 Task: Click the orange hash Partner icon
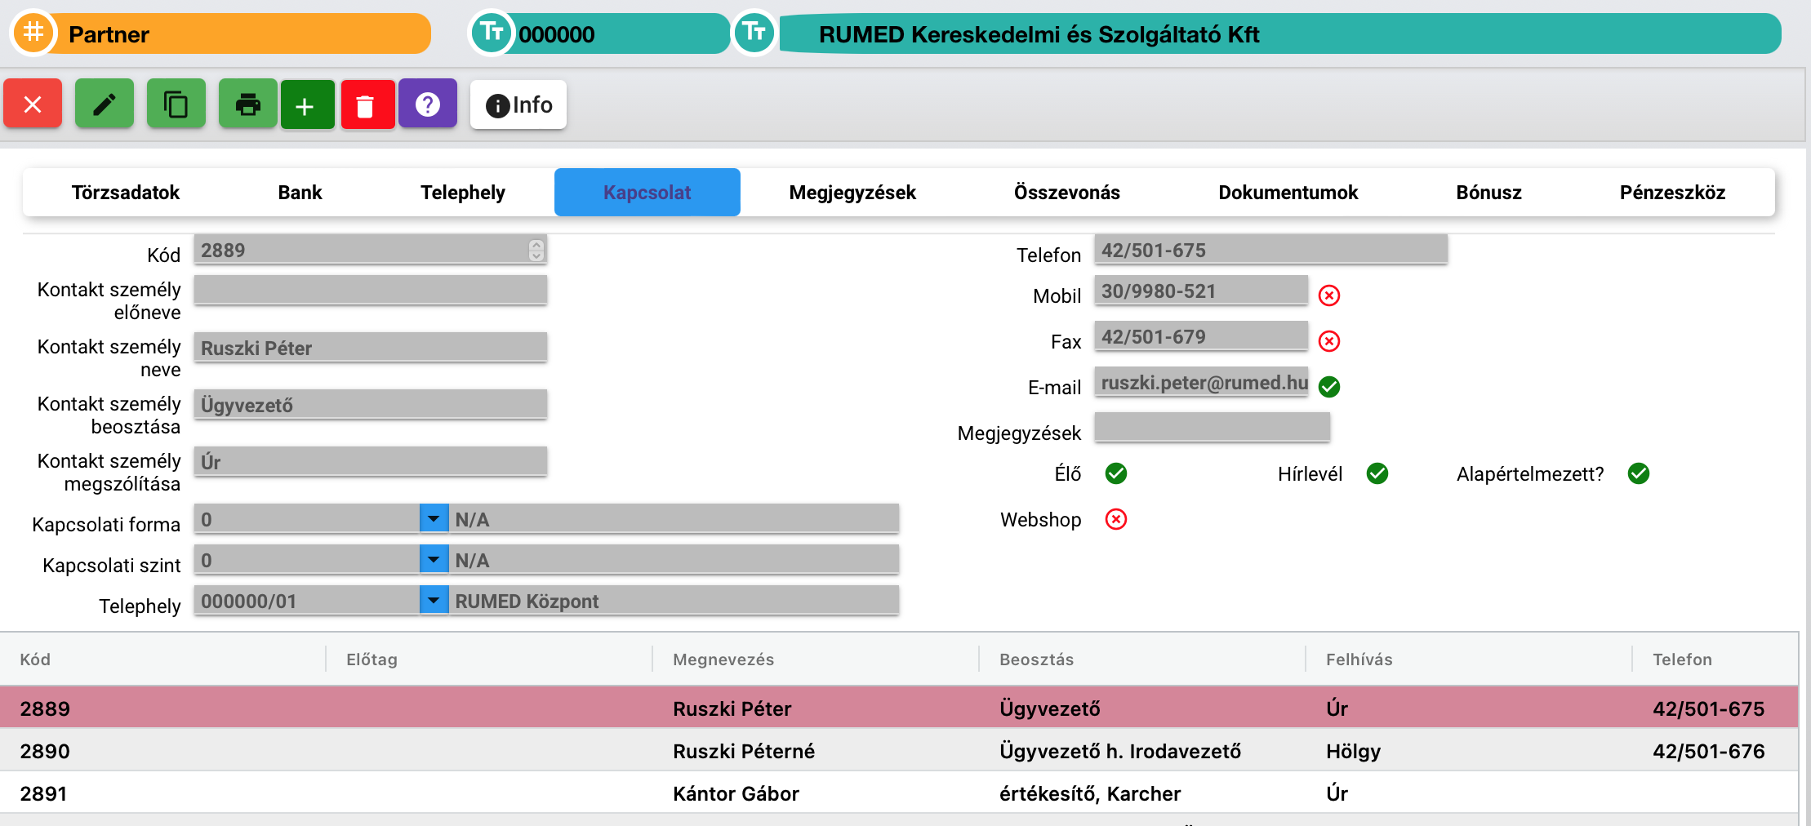pos(33,33)
